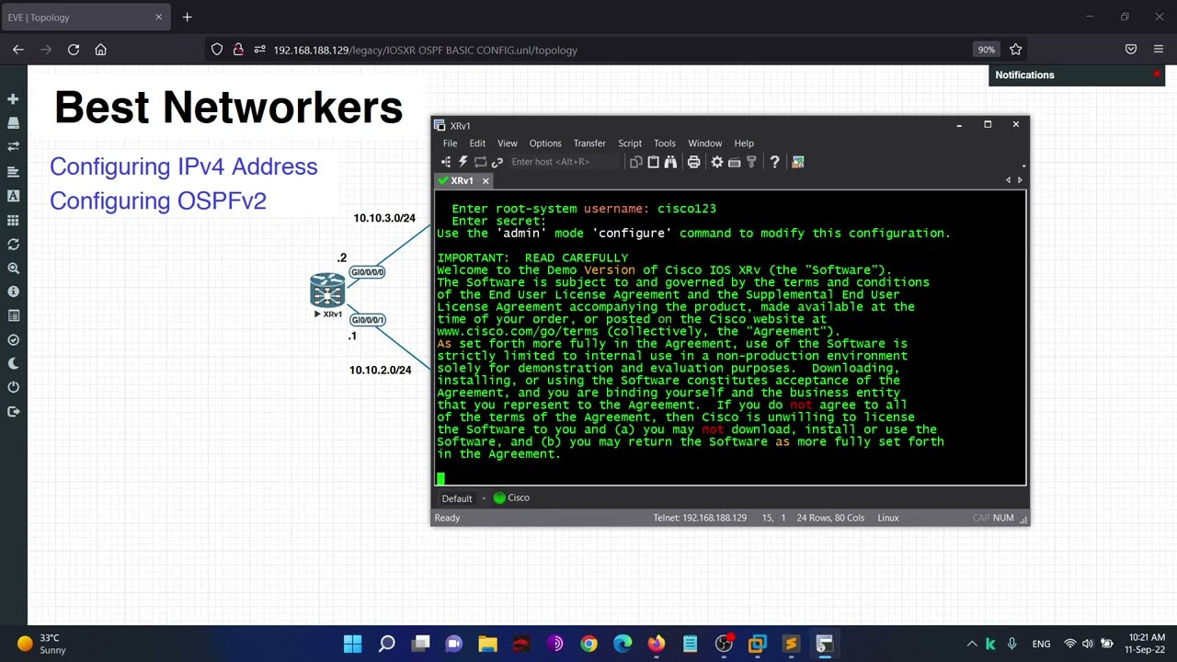Image resolution: width=1177 pixels, height=662 pixels.
Task: Click the checkmark circle icon in EVE sidebar
Action: coord(13,339)
